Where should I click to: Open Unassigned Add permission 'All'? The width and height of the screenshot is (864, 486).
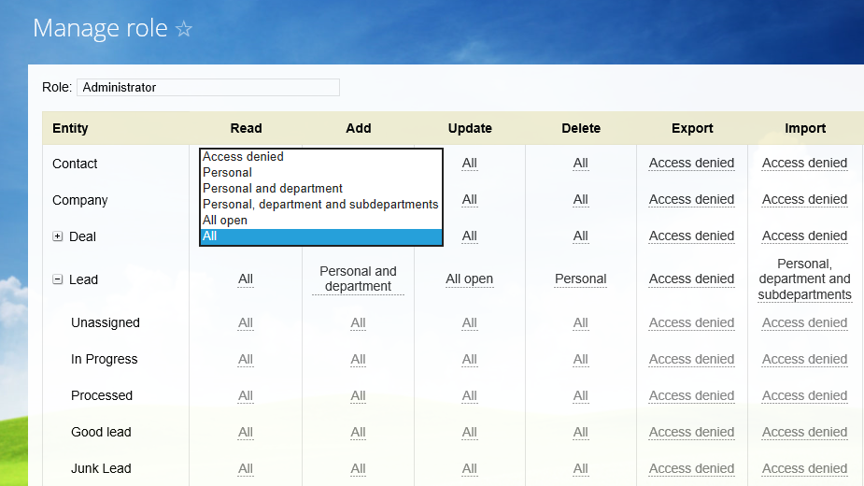pos(358,322)
